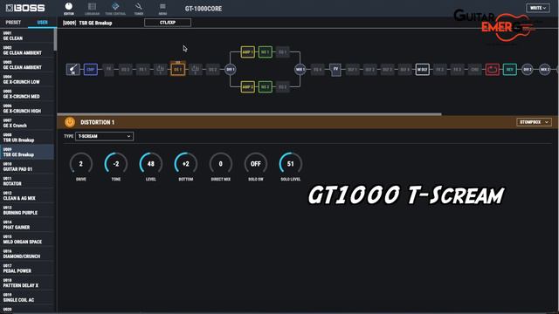
Task: Click the patch list vertical scrollbar
Action: pos(55,39)
